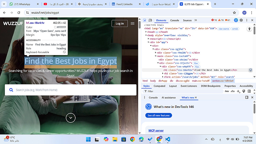256x144 pixels.
Task: Focus the Styles Filter input field
Action: tap(183, 91)
